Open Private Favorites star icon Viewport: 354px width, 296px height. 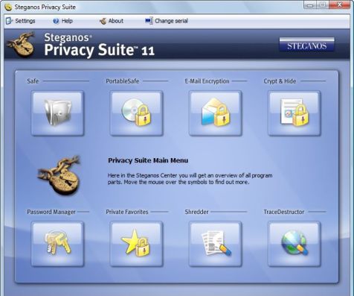tap(136, 244)
